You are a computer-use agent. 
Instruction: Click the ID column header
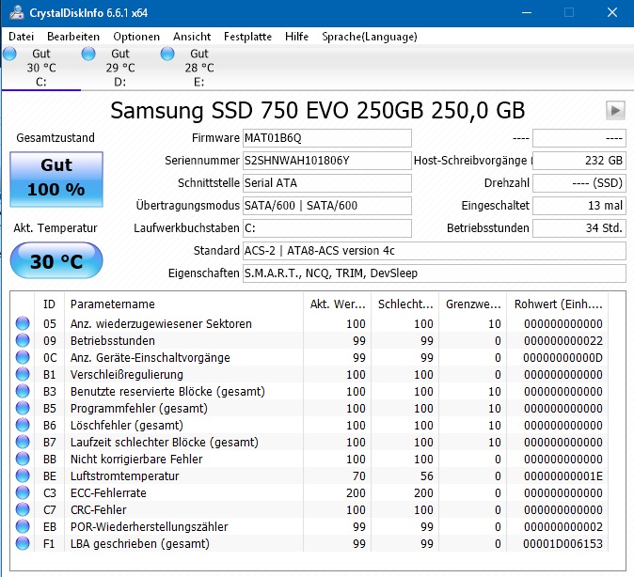coord(49,304)
